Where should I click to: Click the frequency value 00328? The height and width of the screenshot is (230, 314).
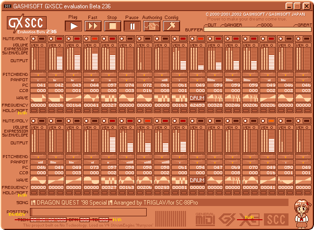pos(215,105)
